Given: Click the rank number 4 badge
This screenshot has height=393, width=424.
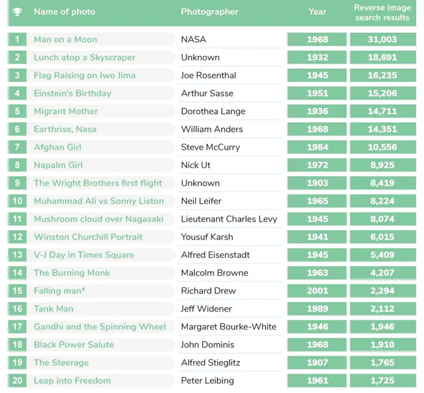Looking at the screenshot, I should [x=18, y=93].
